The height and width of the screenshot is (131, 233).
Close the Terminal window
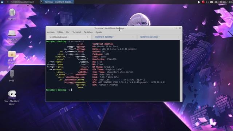click(x=180, y=28)
